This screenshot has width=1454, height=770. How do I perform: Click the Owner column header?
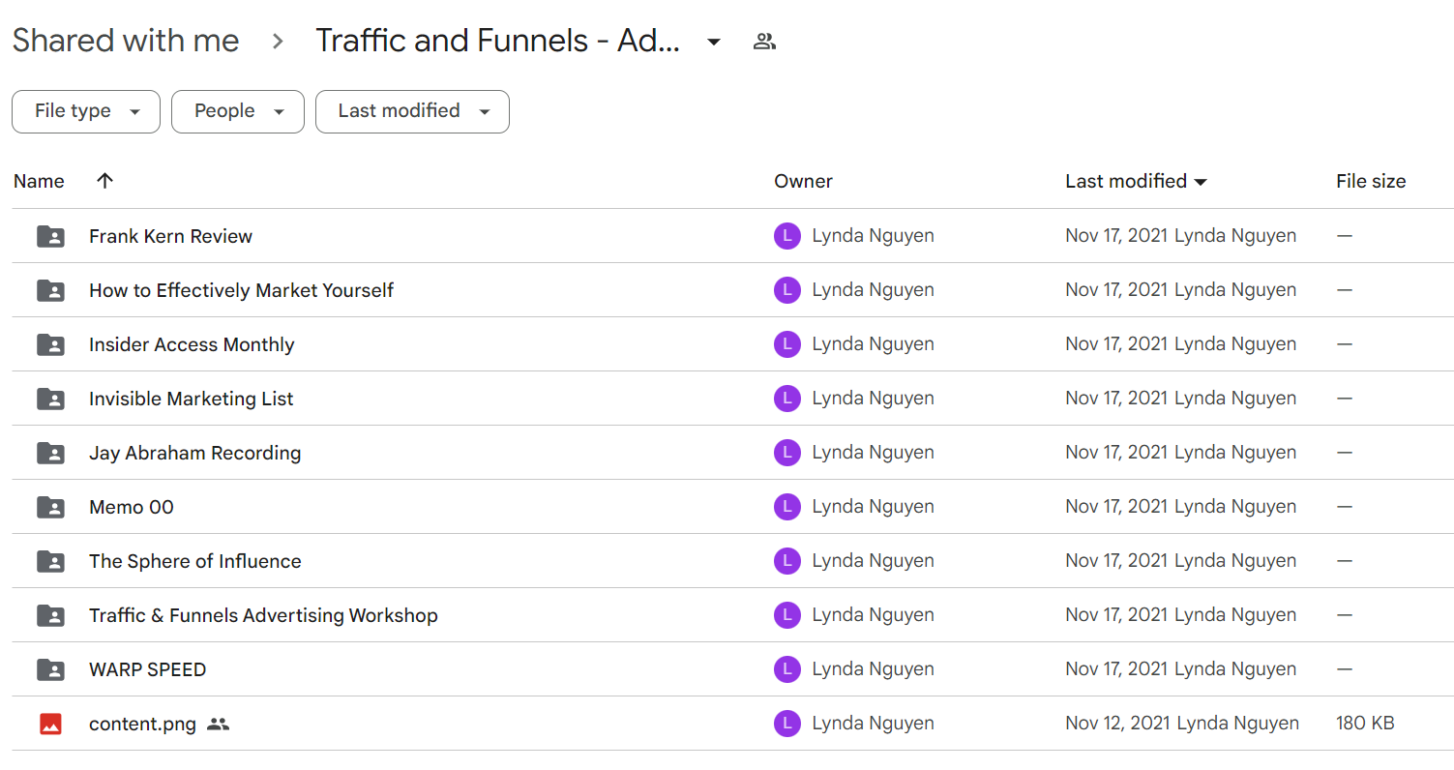click(x=803, y=181)
